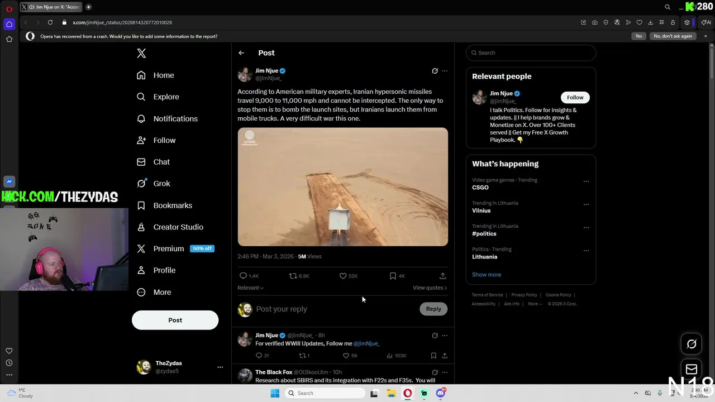Screen dimensions: 715x402
Task: View analytics showing 103K views
Action: [396, 356]
